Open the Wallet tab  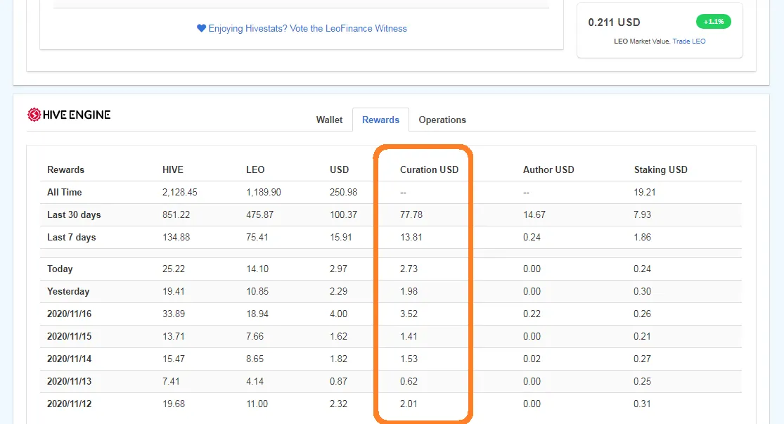(329, 120)
